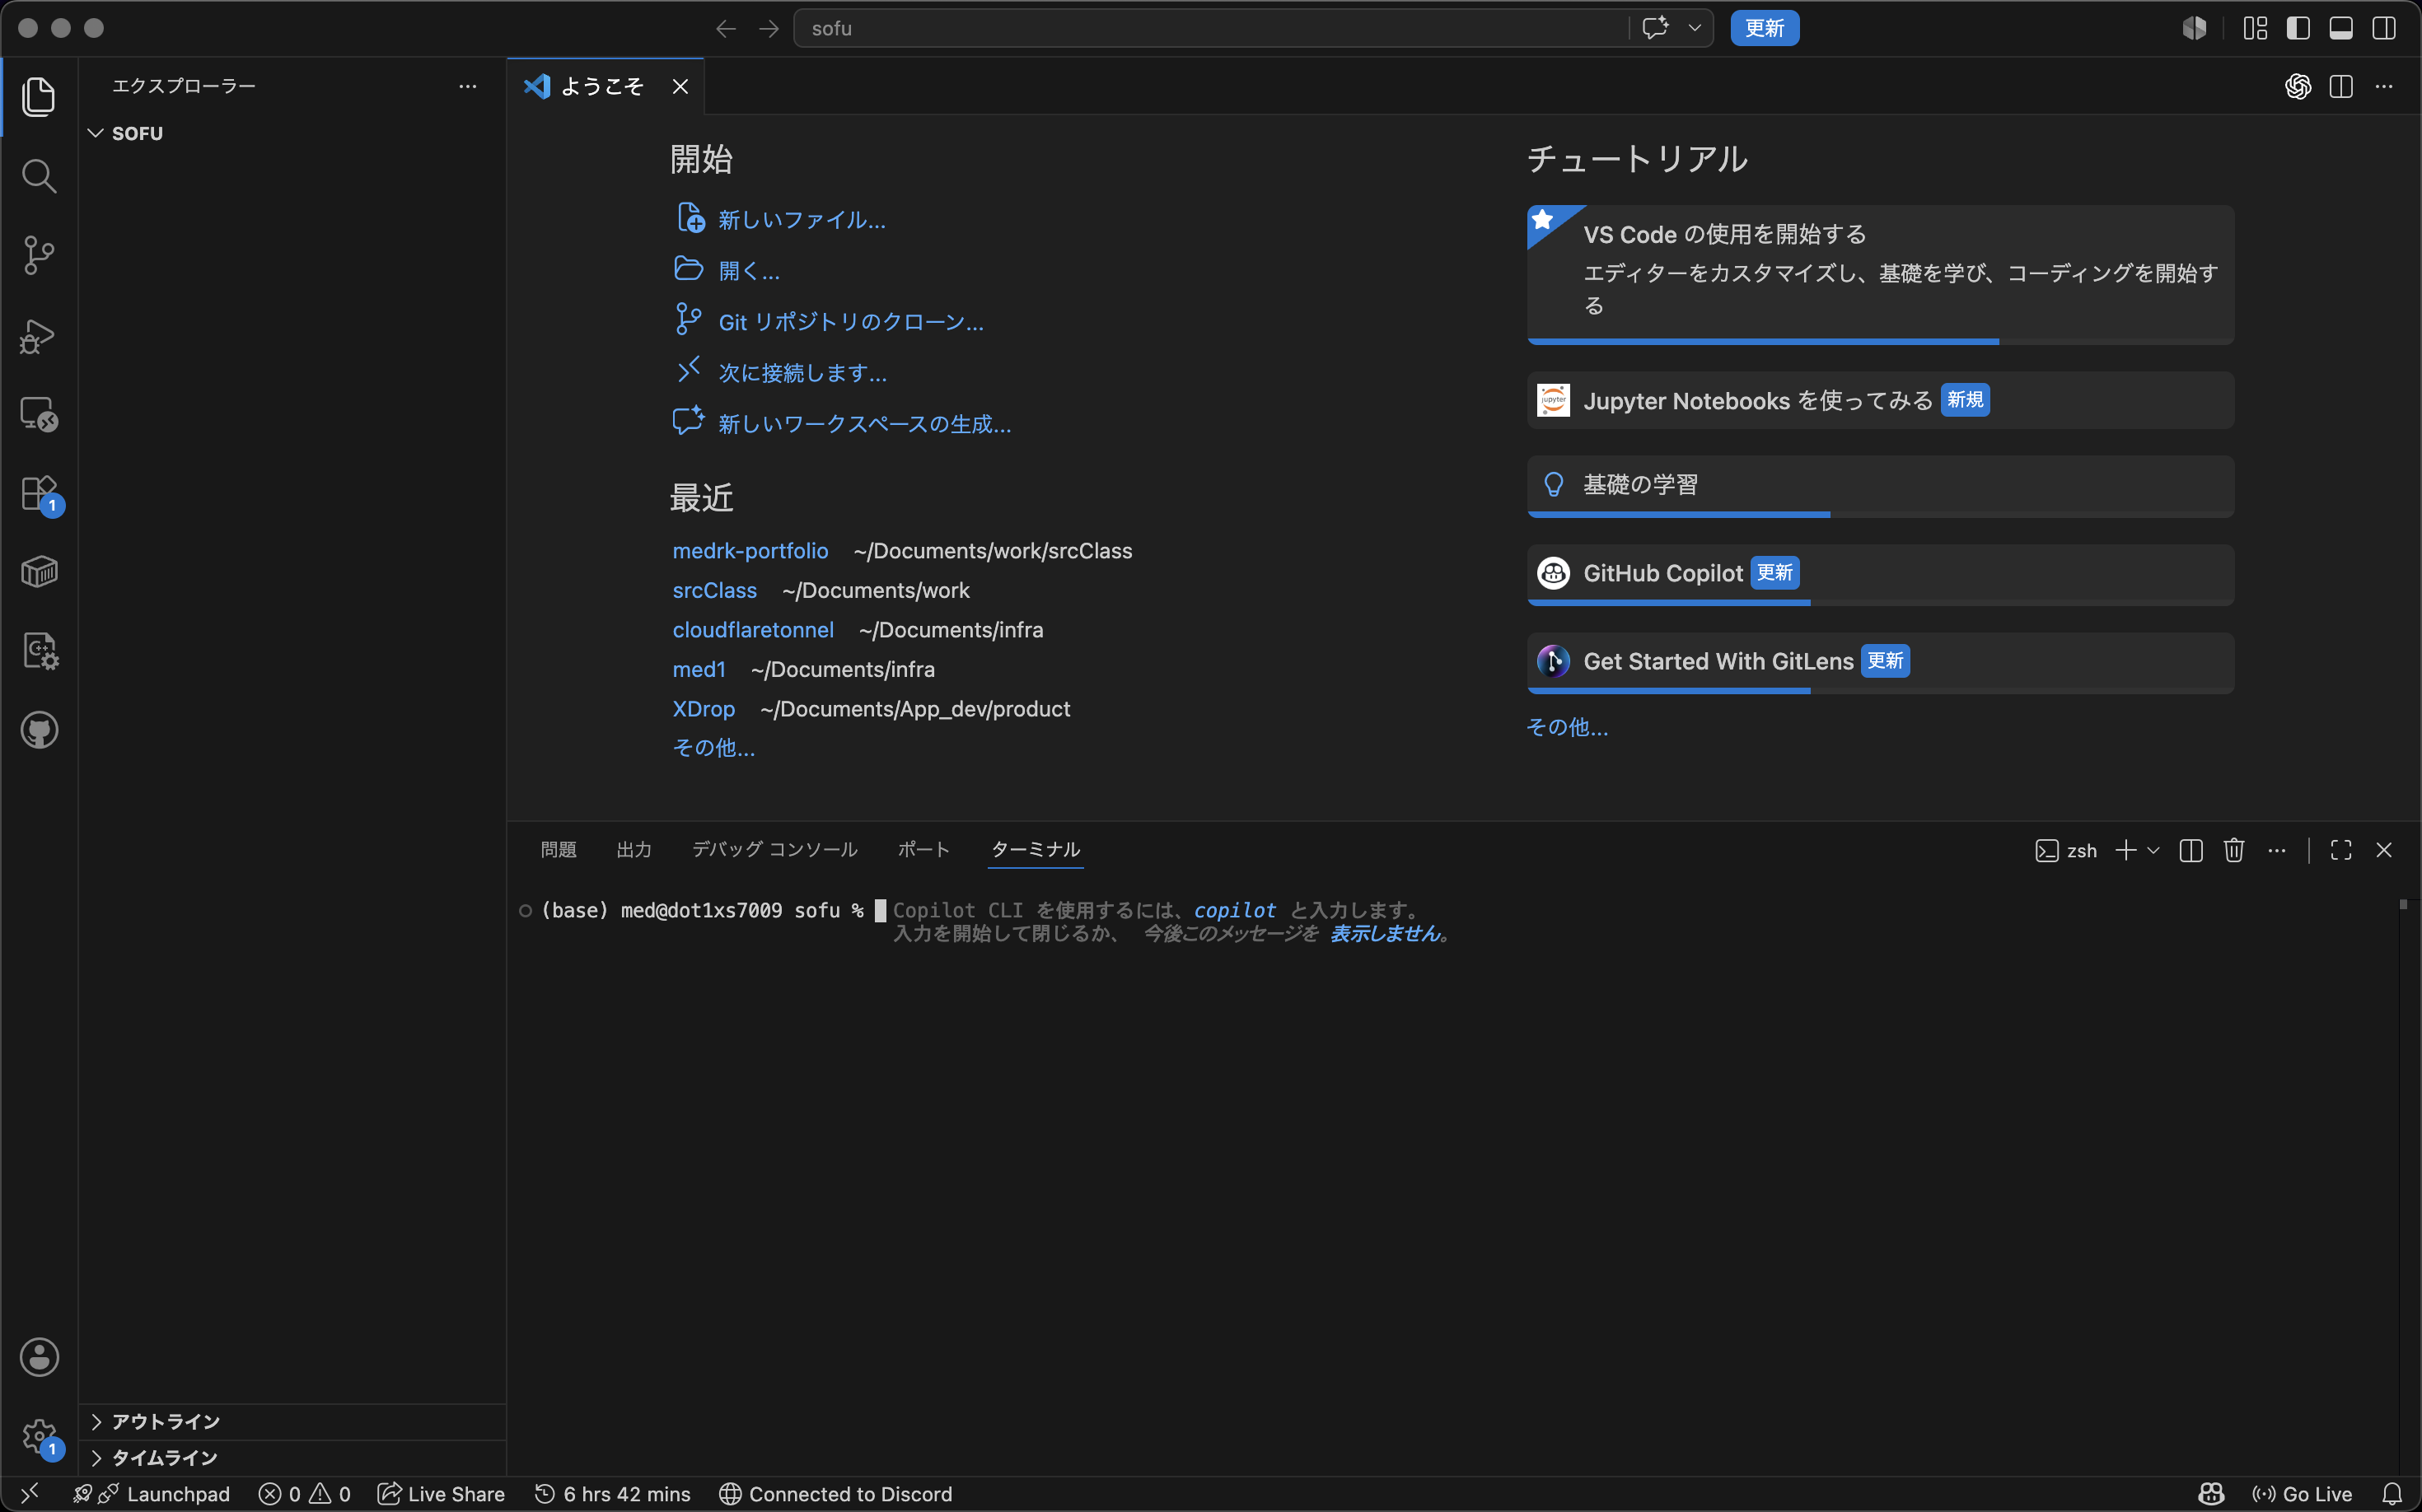Open Remote Explorer view
2422x1512 pixels.
point(39,414)
